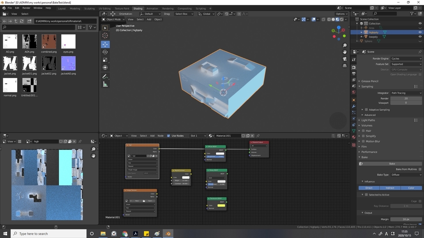424x238 pixels.
Task: Enable Adaptive Sampling checkbox
Action: tap(366, 110)
